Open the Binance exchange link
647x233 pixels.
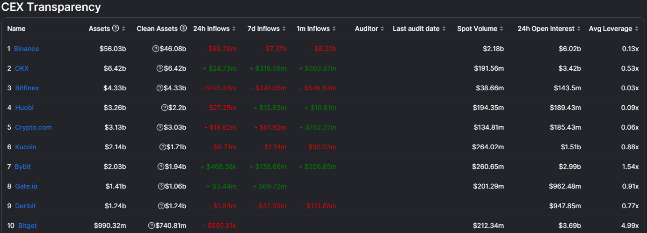(27, 49)
